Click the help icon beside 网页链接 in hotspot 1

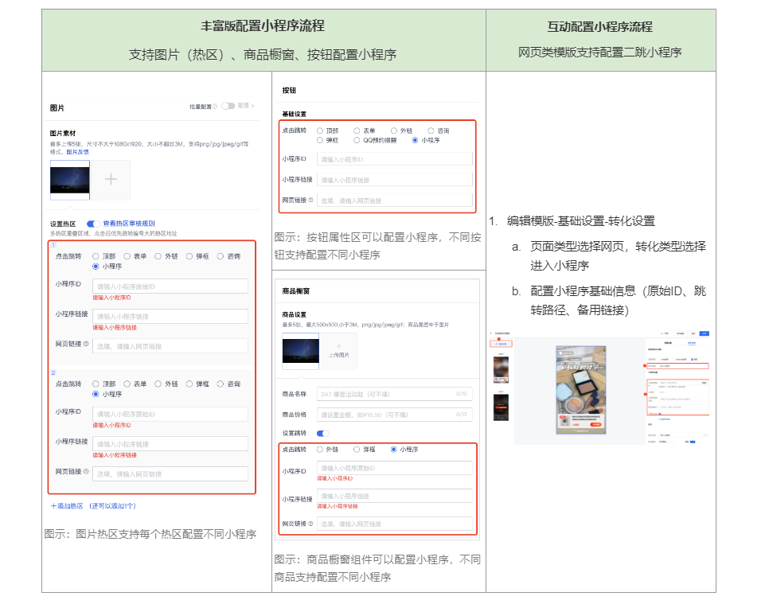pos(86,345)
